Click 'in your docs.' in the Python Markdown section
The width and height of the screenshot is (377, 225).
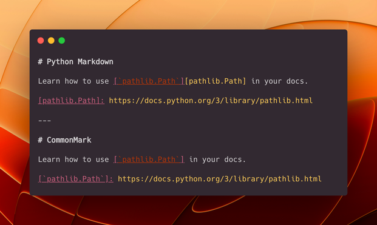point(279,81)
